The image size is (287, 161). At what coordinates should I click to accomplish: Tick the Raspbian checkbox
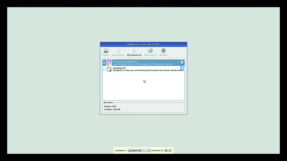tap(104, 63)
